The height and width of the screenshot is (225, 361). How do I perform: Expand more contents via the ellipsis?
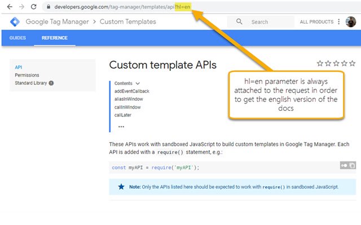[121, 127]
